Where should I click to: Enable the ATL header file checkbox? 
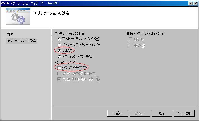click(130, 39)
